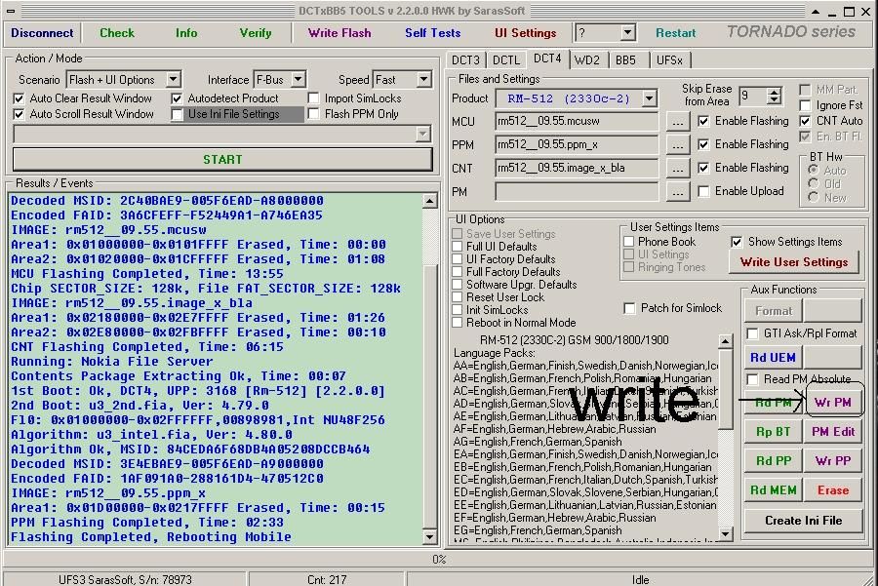Click the Erase button in Aux Functions
878x586 pixels.
tap(833, 490)
